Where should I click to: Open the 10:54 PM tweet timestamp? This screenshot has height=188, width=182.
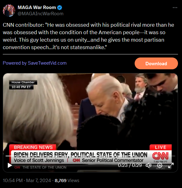13,181
